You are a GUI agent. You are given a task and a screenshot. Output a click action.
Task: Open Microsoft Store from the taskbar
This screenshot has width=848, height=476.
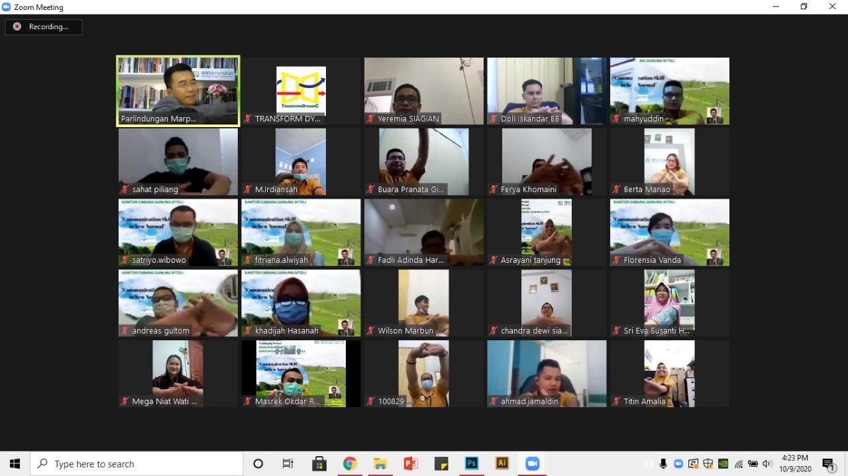(319, 463)
